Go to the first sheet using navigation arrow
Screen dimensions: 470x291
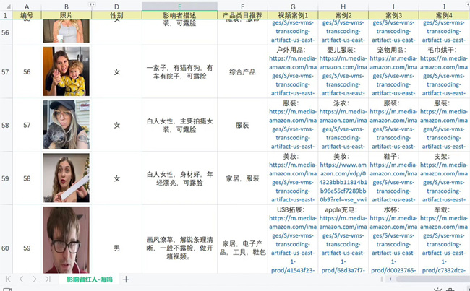coord(8,279)
